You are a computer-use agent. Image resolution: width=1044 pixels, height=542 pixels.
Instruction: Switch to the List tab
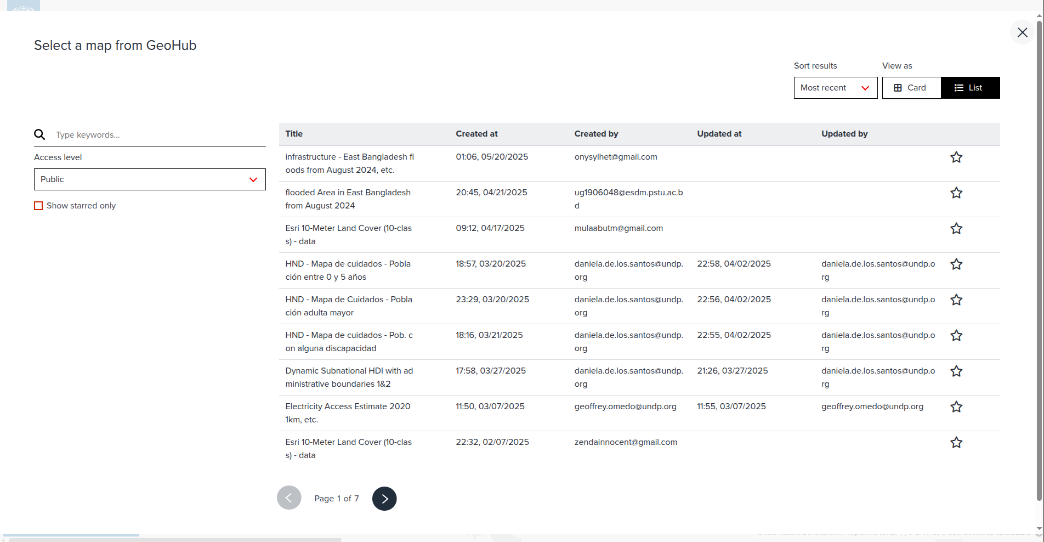click(x=969, y=88)
